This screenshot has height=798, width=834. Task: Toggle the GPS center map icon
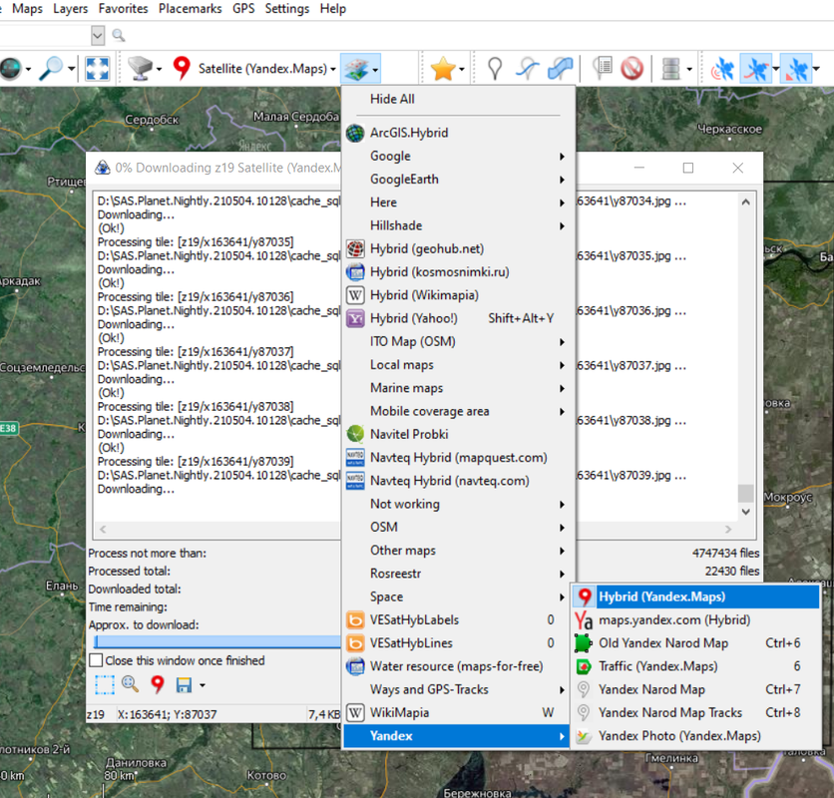(796, 69)
